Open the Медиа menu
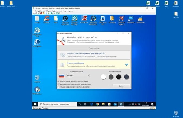Image resolution: width=183 pixels, height=118 pixels. point(48,11)
